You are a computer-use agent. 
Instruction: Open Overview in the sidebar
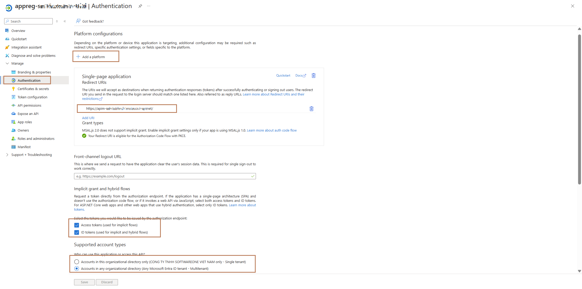[x=18, y=31]
